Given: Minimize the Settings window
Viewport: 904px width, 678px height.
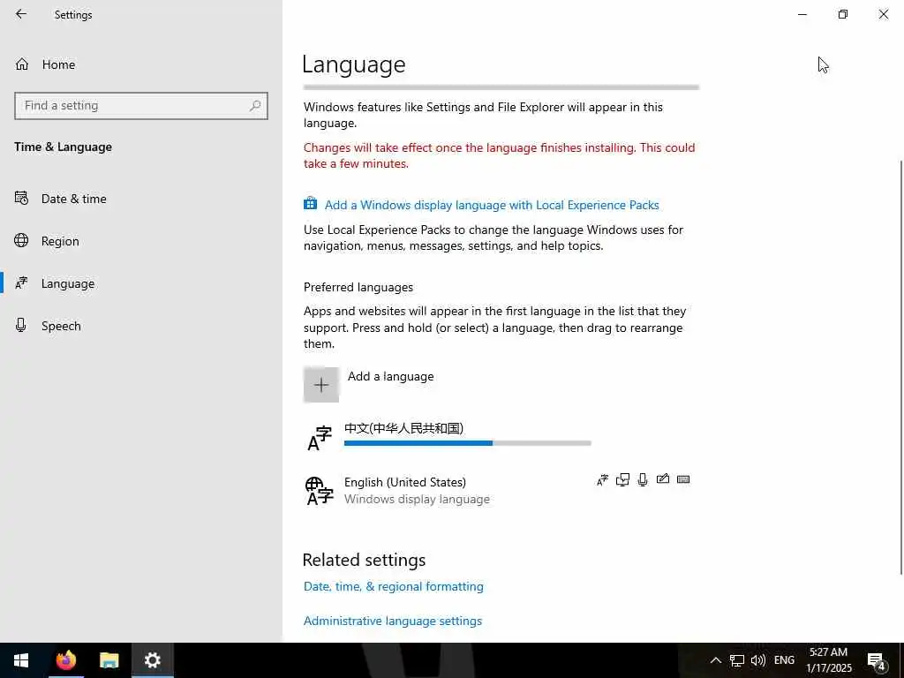Looking at the screenshot, I should point(802,14).
